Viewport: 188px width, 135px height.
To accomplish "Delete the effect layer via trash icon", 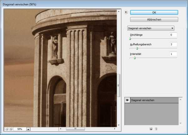I will pos(156,128).
